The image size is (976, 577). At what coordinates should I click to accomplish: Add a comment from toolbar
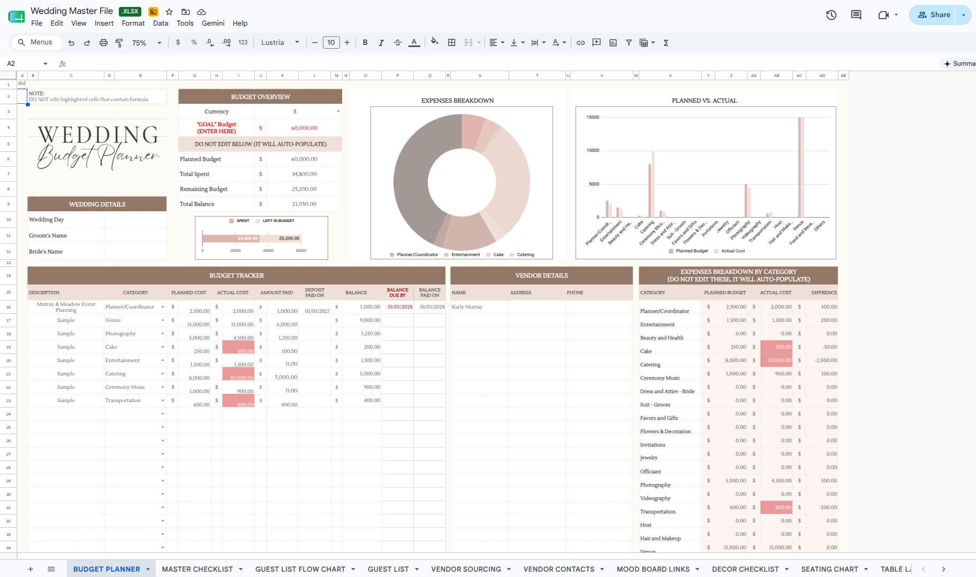point(596,43)
